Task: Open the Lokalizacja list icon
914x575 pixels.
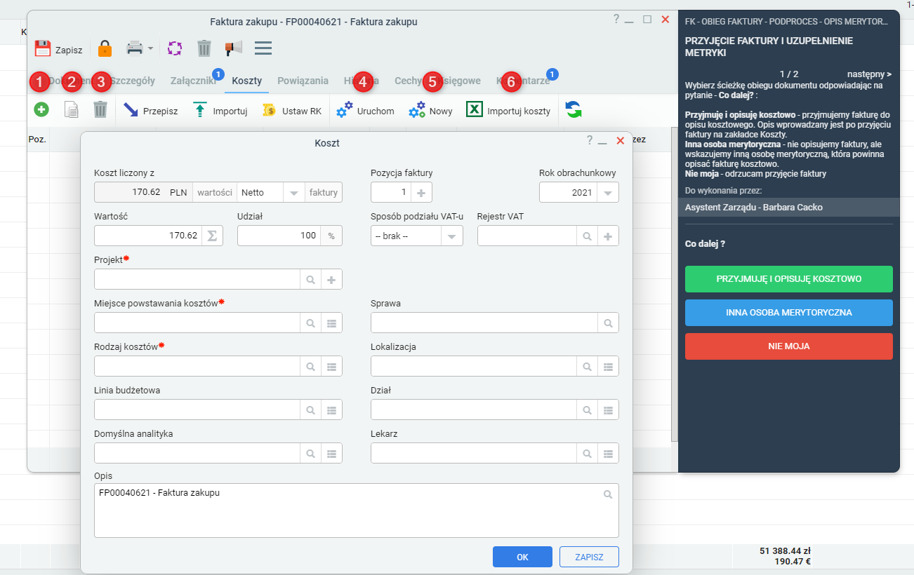Action: click(608, 367)
